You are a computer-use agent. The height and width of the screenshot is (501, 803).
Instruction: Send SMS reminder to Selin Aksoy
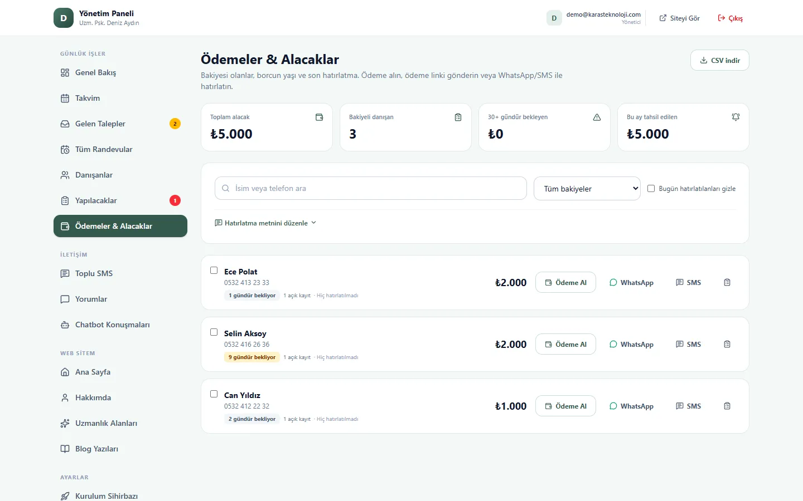[x=689, y=345]
